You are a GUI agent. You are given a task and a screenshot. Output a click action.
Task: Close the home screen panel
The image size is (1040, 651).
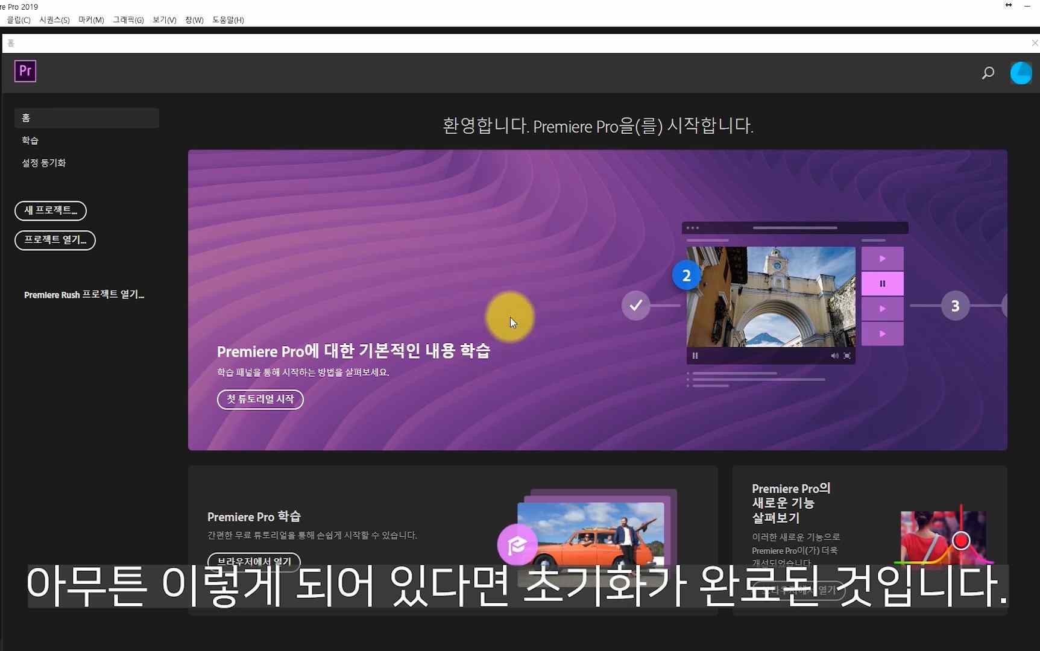(1034, 43)
